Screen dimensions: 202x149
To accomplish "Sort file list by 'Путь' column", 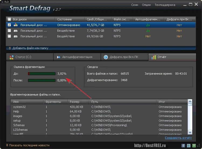I will [x=123, y=102].
